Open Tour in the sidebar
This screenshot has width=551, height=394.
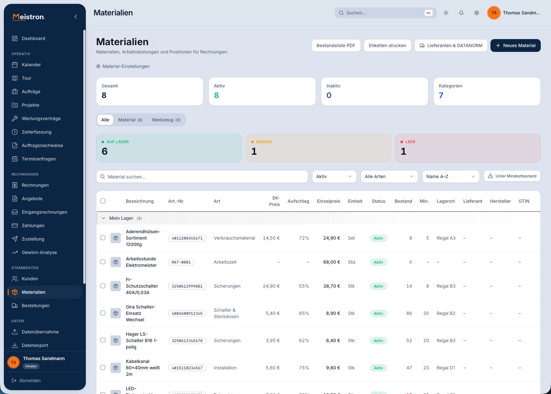(x=45, y=78)
